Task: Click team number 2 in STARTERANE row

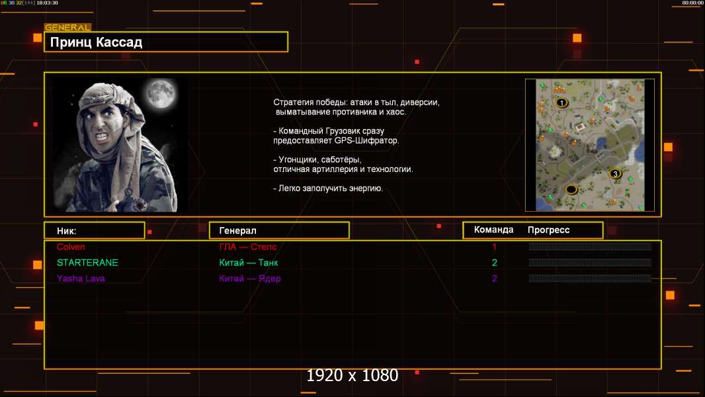Action: [x=494, y=263]
